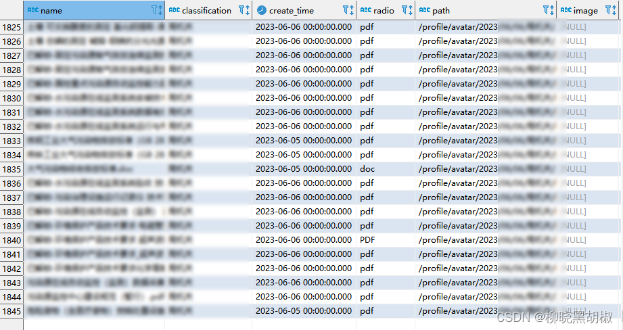Select row header 1827
Image resolution: width=623 pixels, height=330 pixels.
(11, 55)
